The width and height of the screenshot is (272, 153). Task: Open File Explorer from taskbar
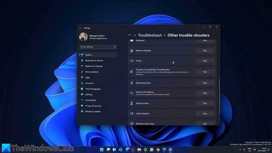pos(139,150)
